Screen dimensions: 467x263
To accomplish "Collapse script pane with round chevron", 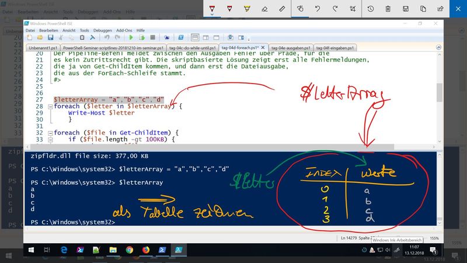I will [x=438, y=47].
